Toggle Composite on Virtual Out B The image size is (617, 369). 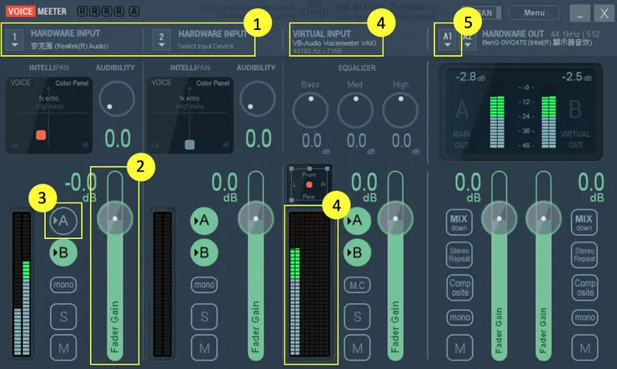(x=584, y=287)
